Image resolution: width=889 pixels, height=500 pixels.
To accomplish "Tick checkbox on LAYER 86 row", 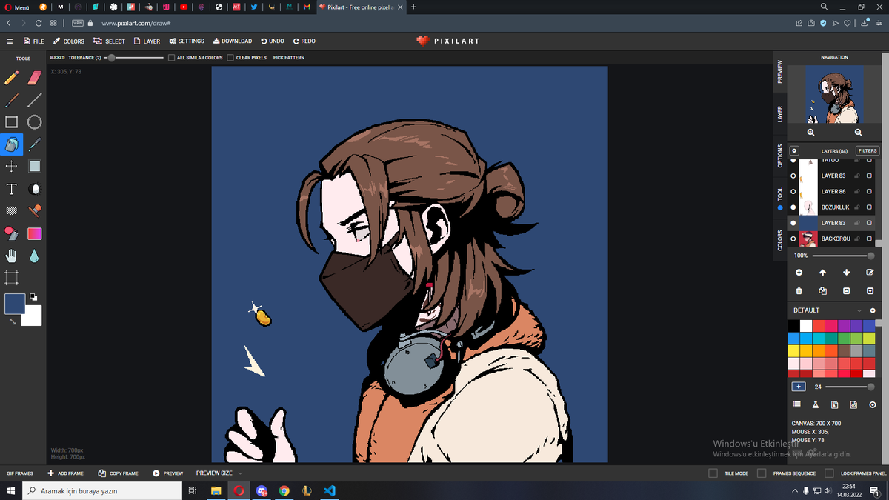I will point(869,191).
